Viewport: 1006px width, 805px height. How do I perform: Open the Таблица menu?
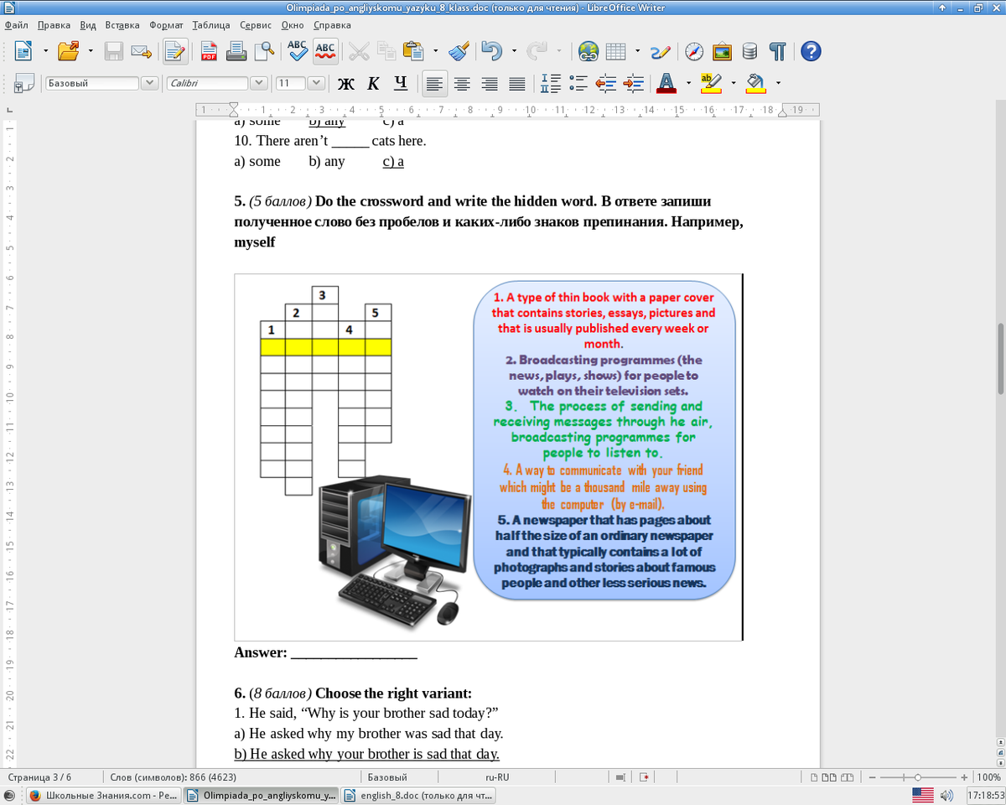211,24
